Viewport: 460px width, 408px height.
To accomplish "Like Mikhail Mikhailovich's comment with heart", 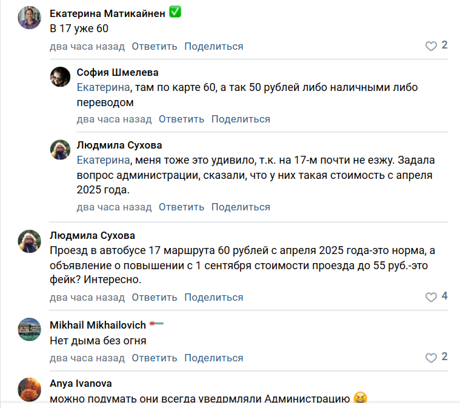I will pyautogui.click(x=431, y=357).
